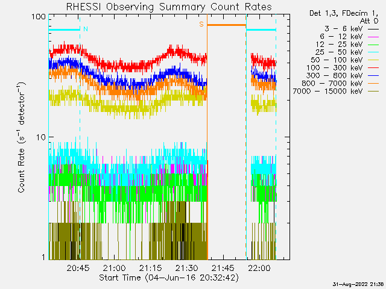Click the black line swatch for 3 - 6 keV
This screenshot has height=289, width=386.
click(373, 30)
